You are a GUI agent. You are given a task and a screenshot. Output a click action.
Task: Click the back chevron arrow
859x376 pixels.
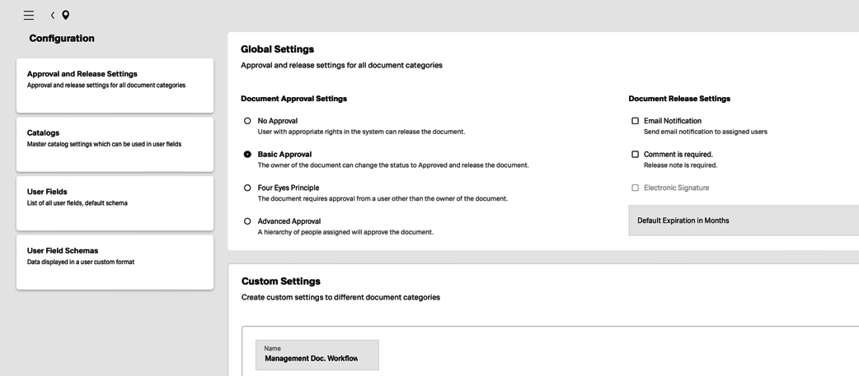coord(53,15)
